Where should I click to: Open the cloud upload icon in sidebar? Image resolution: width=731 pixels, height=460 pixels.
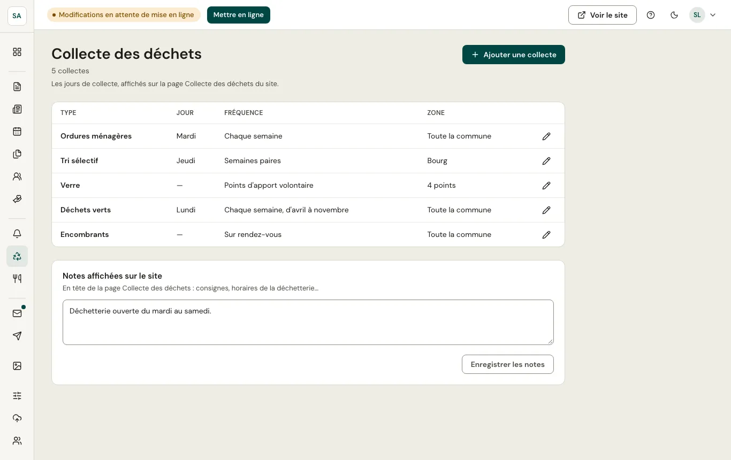(x=17, y=418)
